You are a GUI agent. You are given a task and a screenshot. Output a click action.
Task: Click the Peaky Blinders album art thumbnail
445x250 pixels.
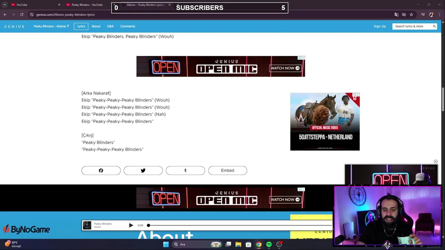click(87, 225)
